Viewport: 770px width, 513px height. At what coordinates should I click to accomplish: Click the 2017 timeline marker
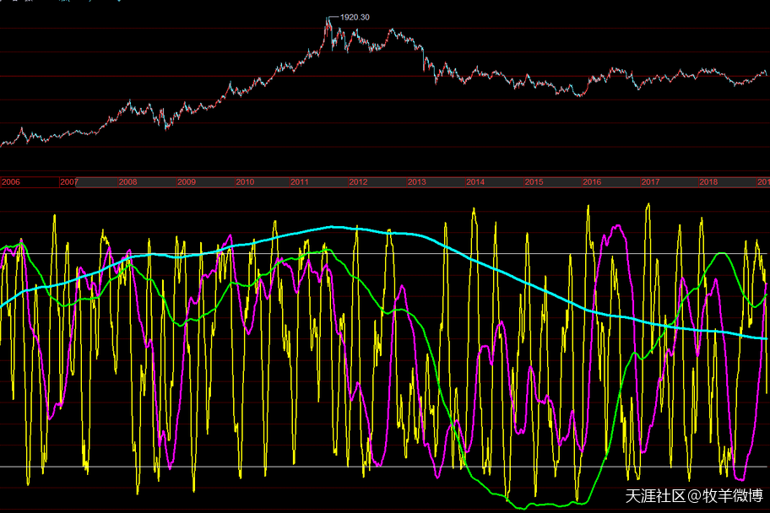[x=650, y=182]
